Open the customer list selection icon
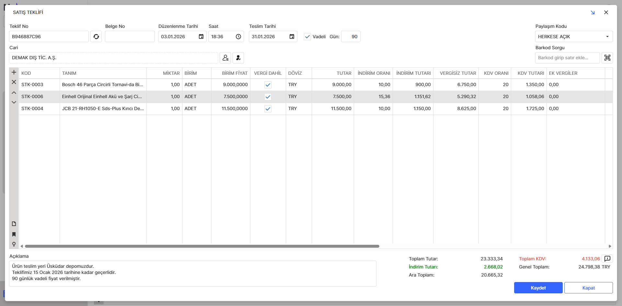The width and height of the screenshot is (622, 306). click(x=225, y=58)
